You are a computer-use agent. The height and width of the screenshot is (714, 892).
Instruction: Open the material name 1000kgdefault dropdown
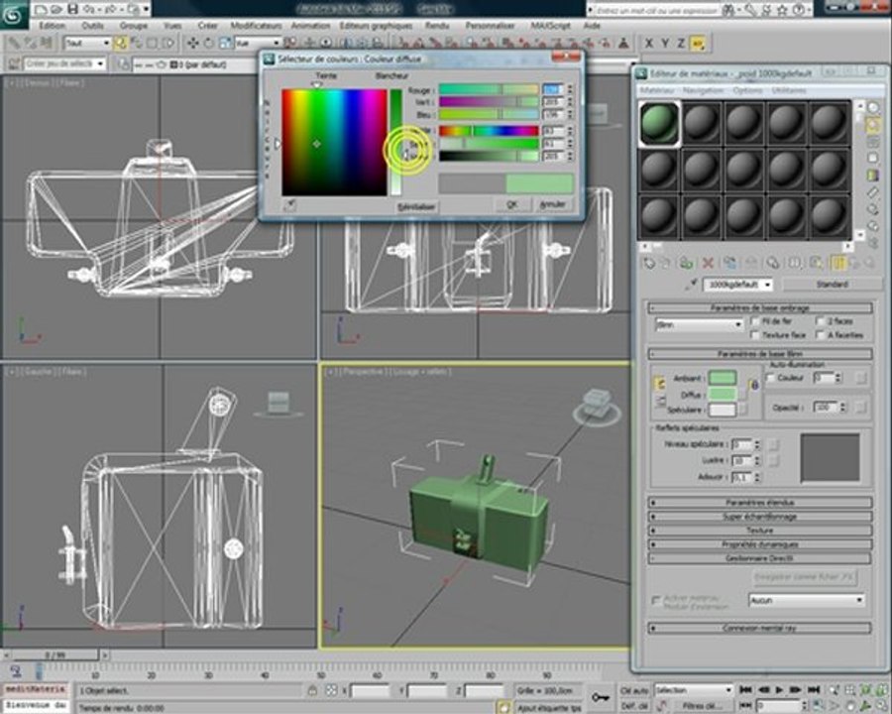pos(737,285)
